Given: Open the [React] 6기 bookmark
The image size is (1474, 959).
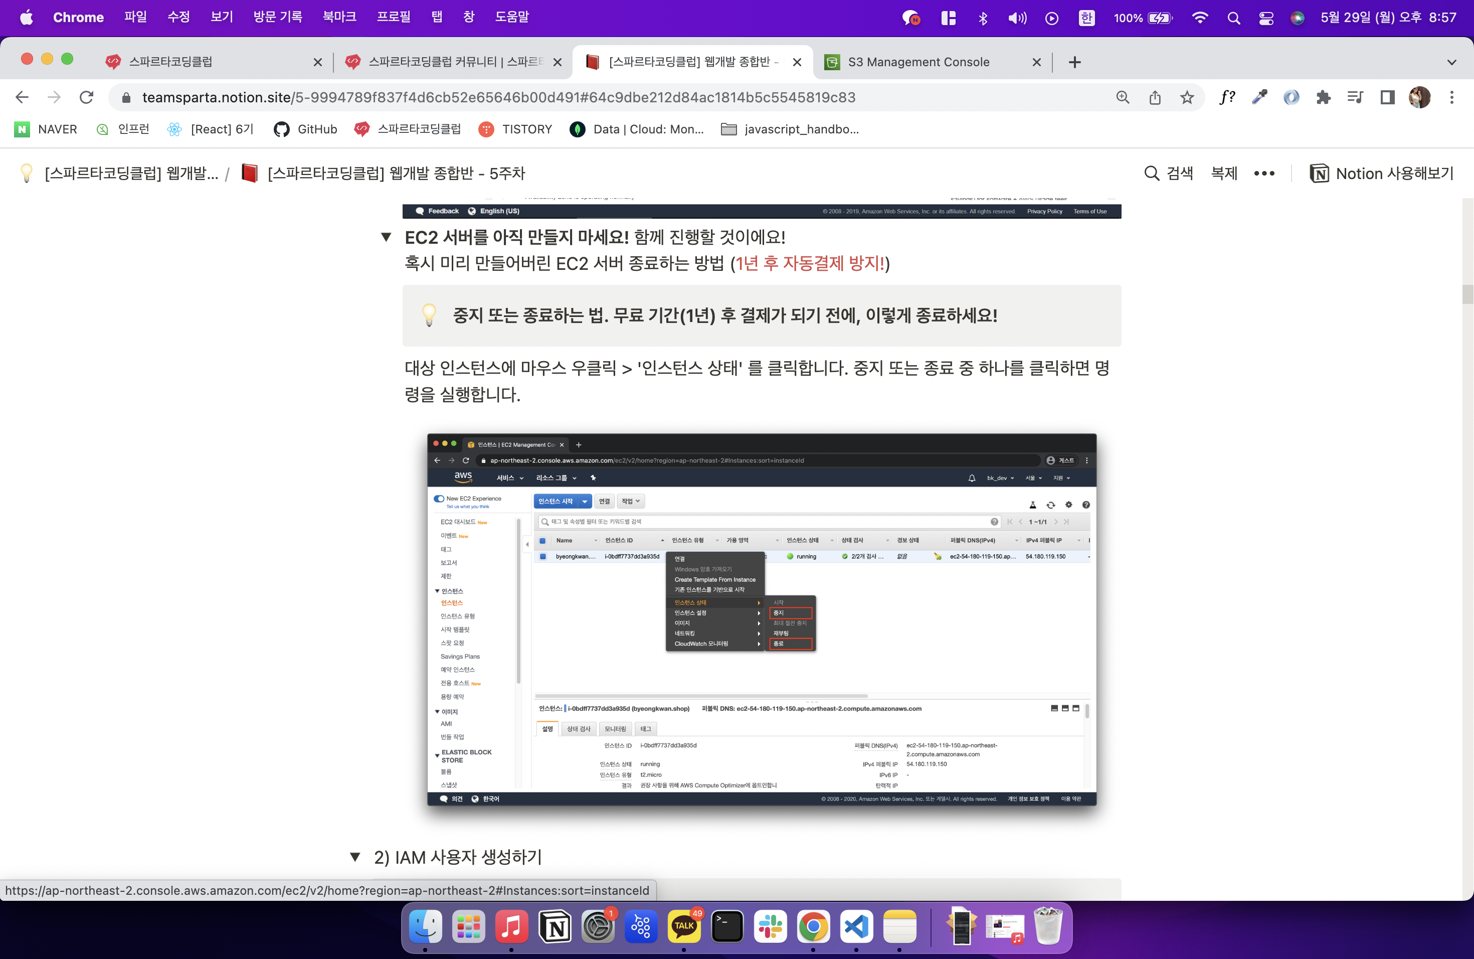Looking at the screenshot, I should (211, 129).
